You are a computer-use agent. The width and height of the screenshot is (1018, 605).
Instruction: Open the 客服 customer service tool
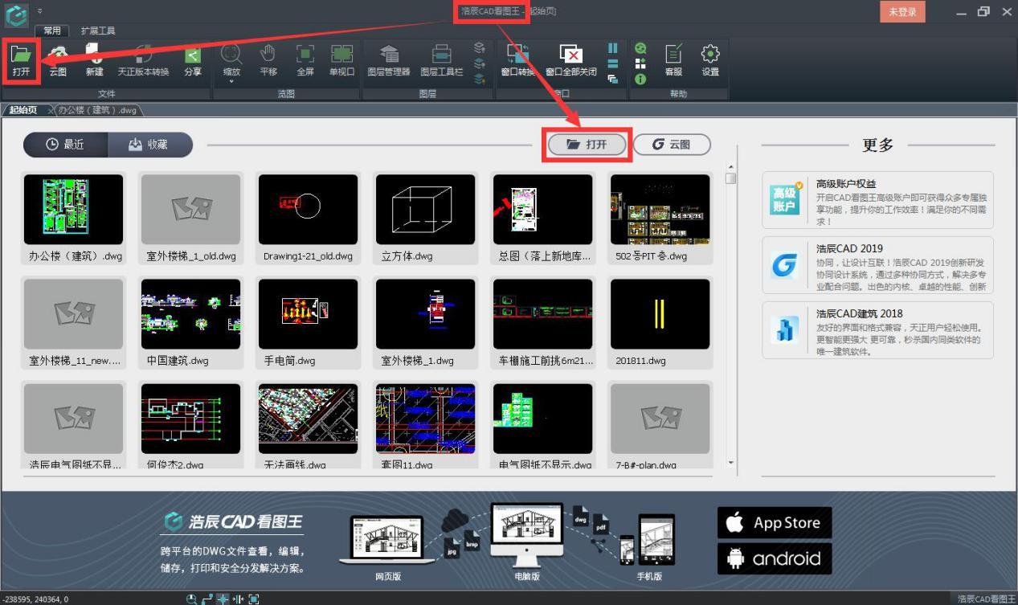[x=673, y=60]
